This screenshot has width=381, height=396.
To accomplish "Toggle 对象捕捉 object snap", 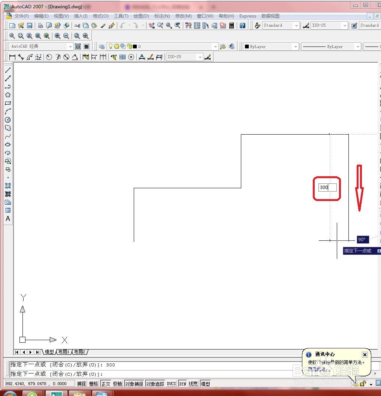I will tap(134, 384).
